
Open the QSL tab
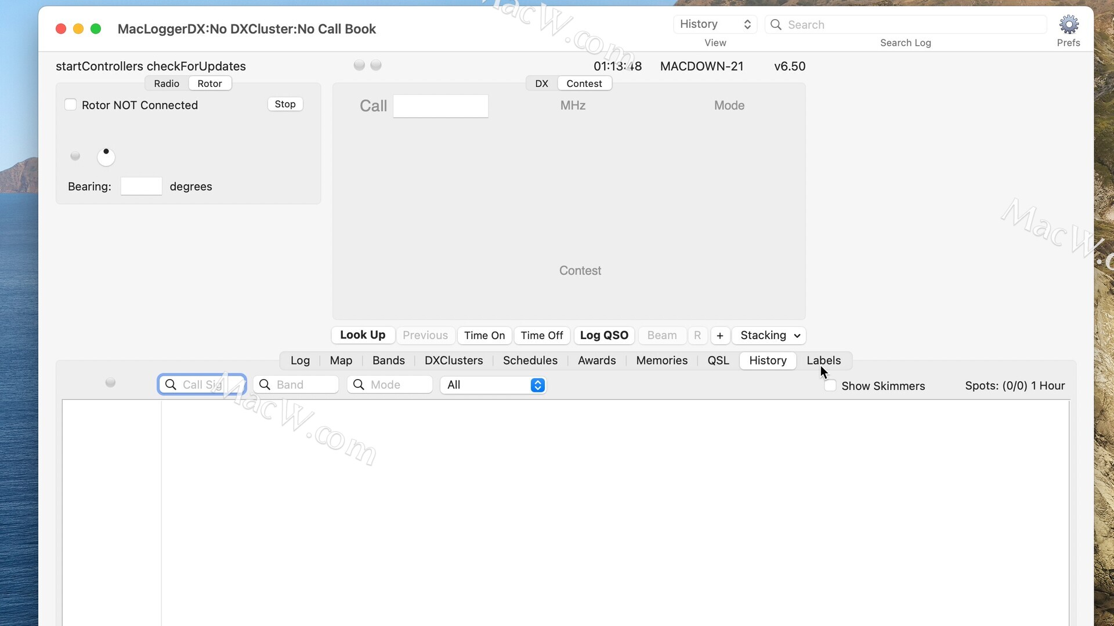[718, 361]
